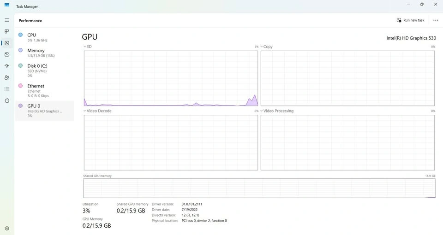Switch to the Startup apps page
The image size is (443, 235).
coord(7,66)
